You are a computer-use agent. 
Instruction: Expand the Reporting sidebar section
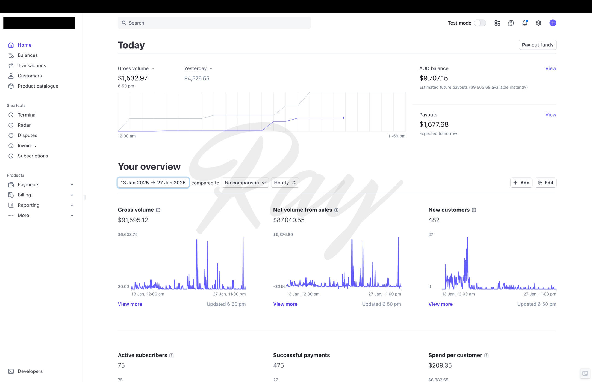click(41, 205)
